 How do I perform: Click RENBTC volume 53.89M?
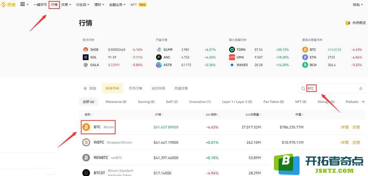tap(254, 158)
